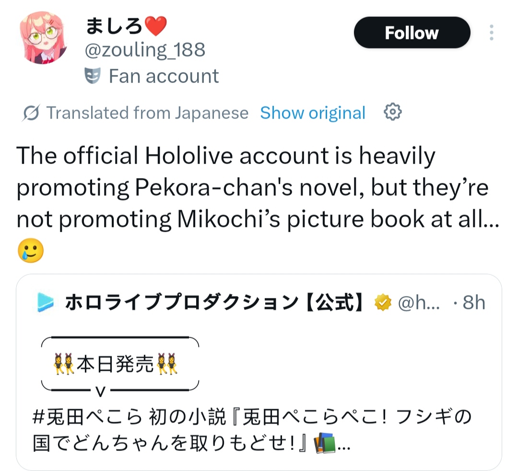The height and width of the screenshot is (471, 518).
Task: Click the Fan account mask icon
Action: pyautogui.click(x=93, y=76)
